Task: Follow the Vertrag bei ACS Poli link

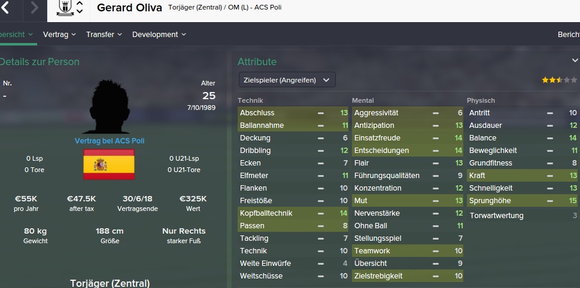Action: click(x=110, y=141)
